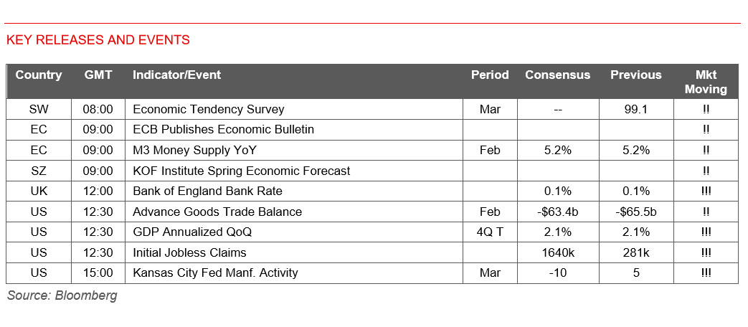Select Advance Goods Trade Balance event

pyautogui.click(x=217, y=212)
